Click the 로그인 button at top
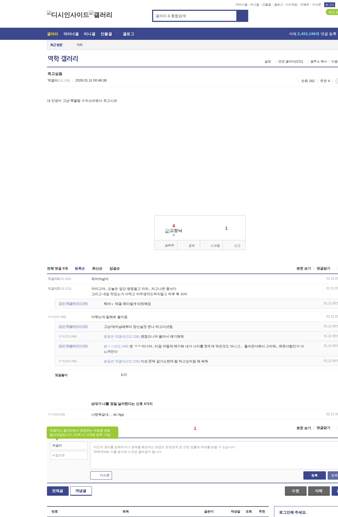Image resolution: width=338 pixels, height=517 pixels. coord(330,5)
